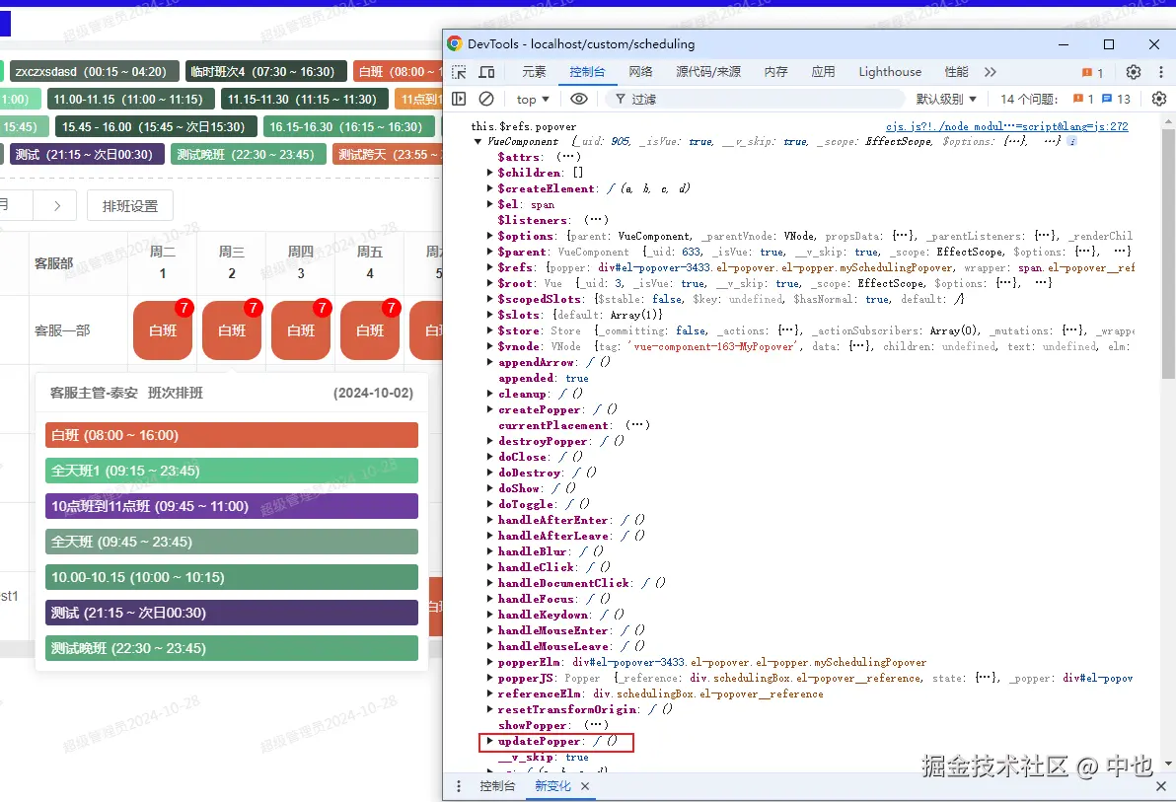This screenshot has height=802, width=1176.
Task: Open the top context selector dropdown
Action: [533, 99]
